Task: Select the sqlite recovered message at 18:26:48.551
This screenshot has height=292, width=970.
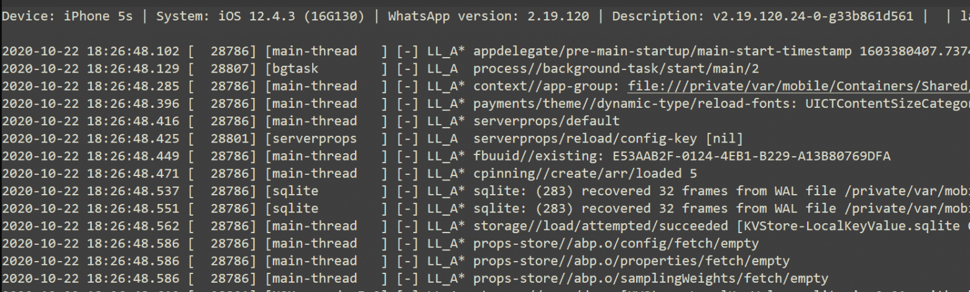Action: [x=721, y=208]
